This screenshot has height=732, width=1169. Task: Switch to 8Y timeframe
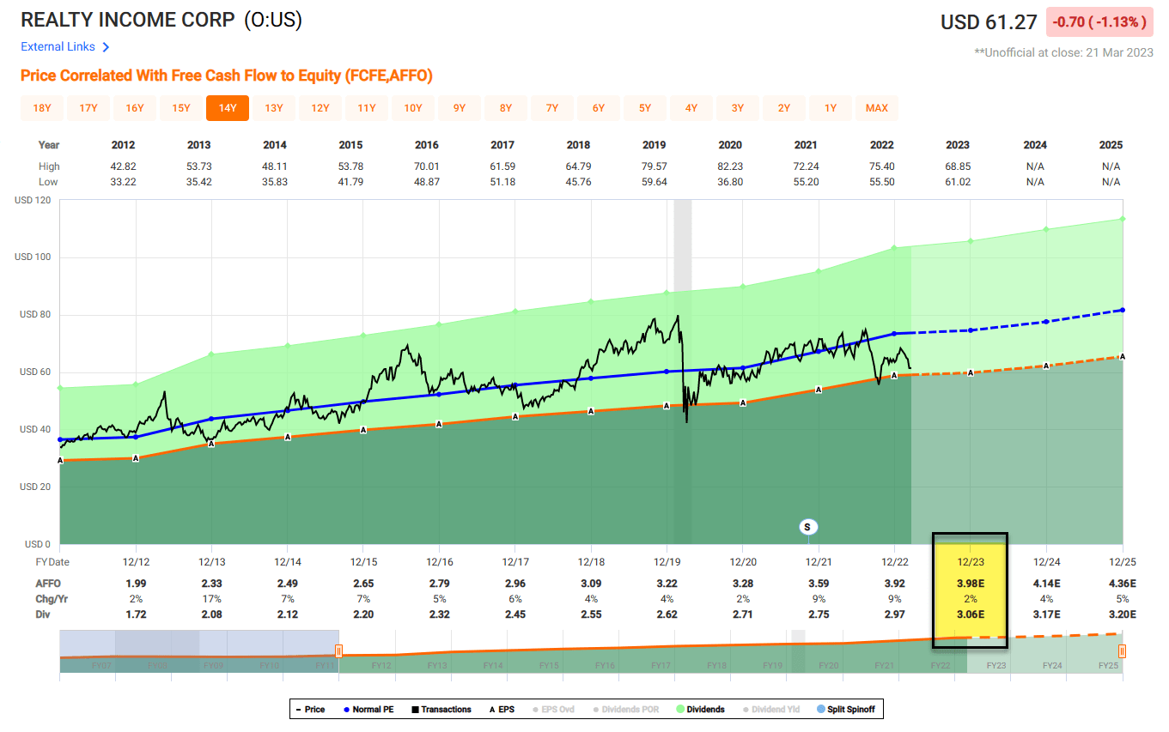coord(506,108)
